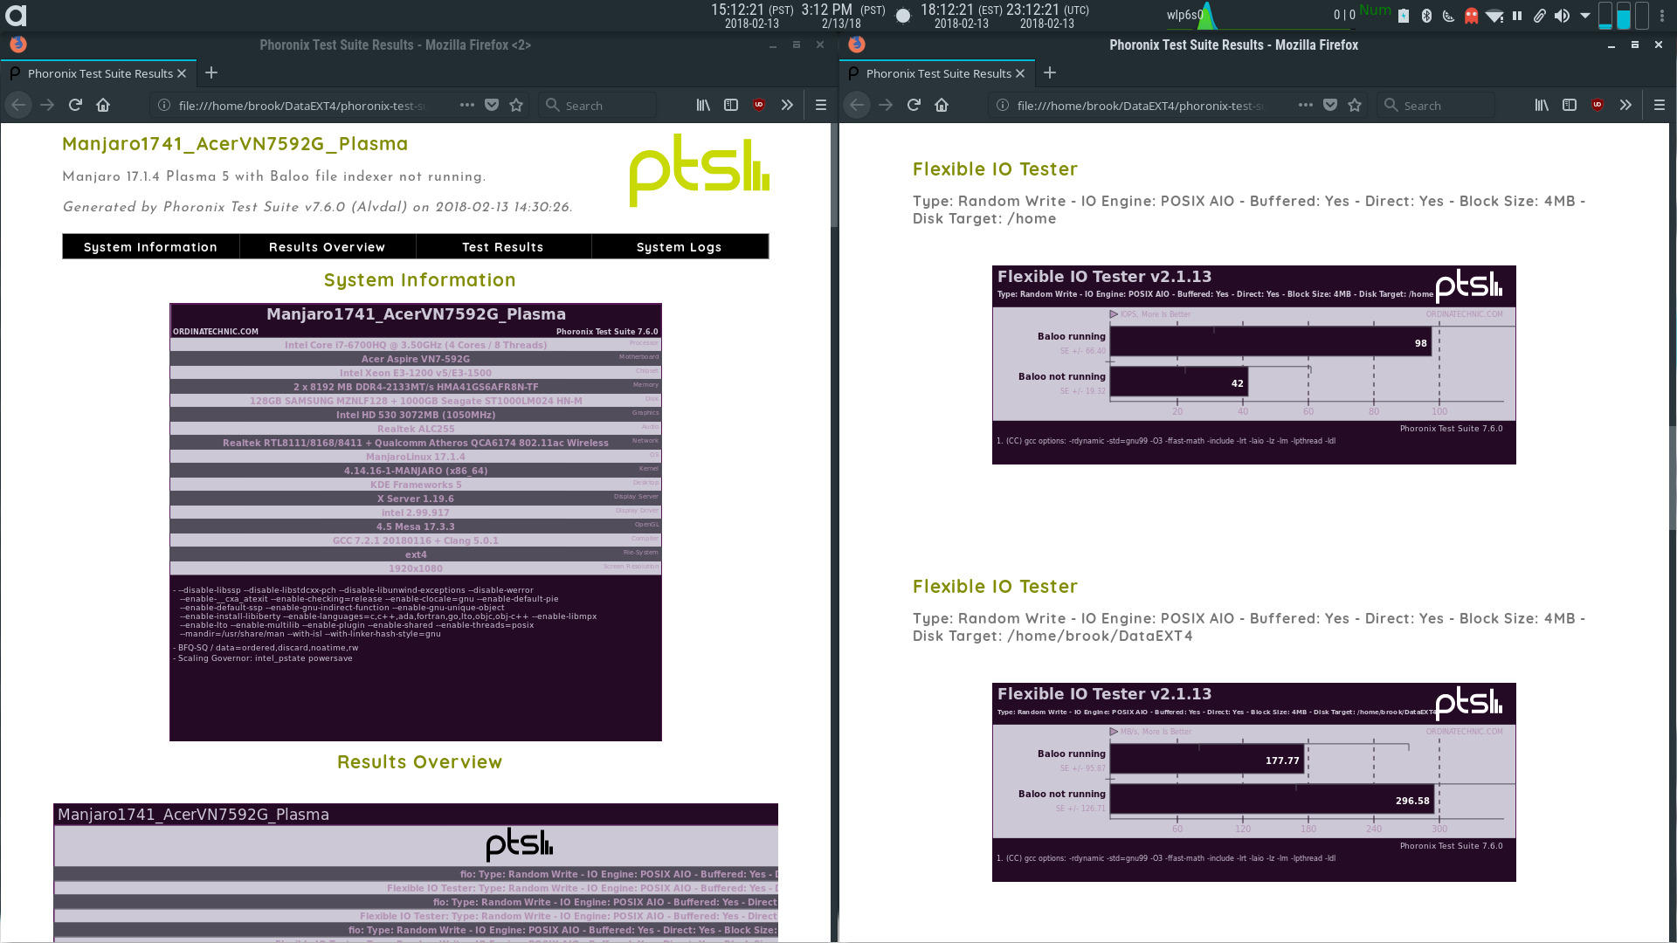Bookmark this page in right Firefox window

click(1355, 105)
